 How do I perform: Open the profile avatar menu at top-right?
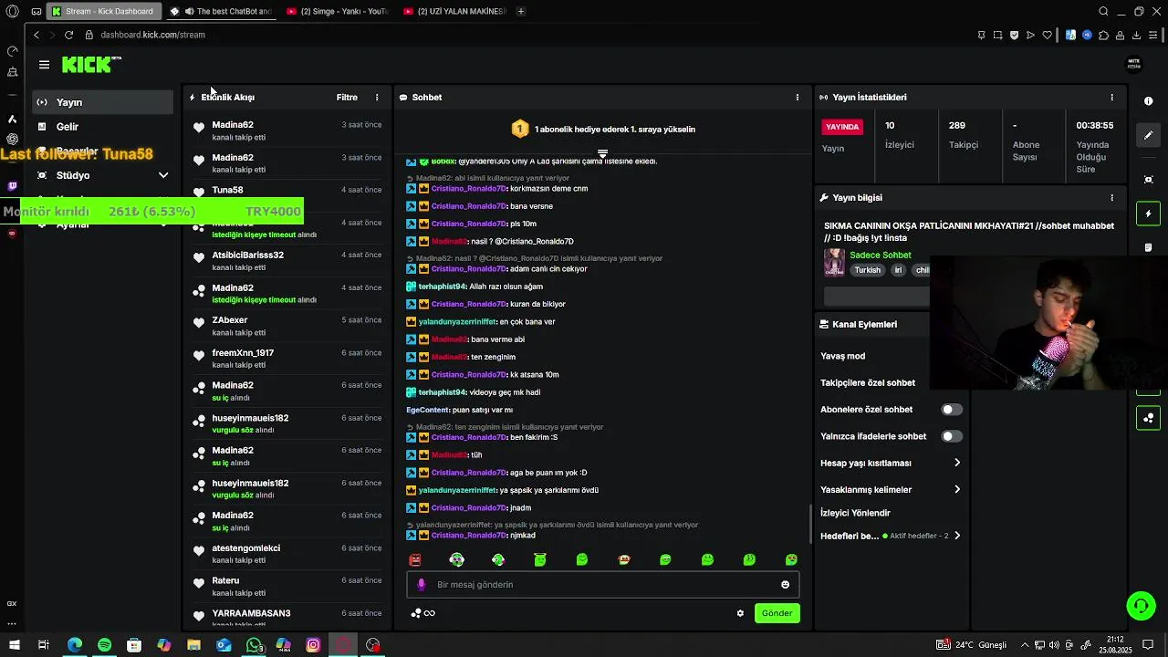(x=1134, y=64)
